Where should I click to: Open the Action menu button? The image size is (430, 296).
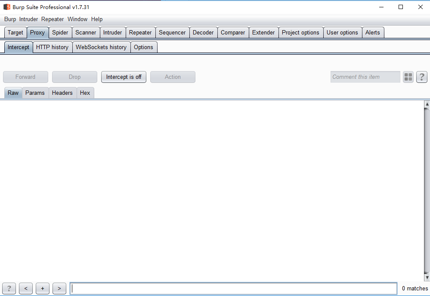(x=173, y=77)
